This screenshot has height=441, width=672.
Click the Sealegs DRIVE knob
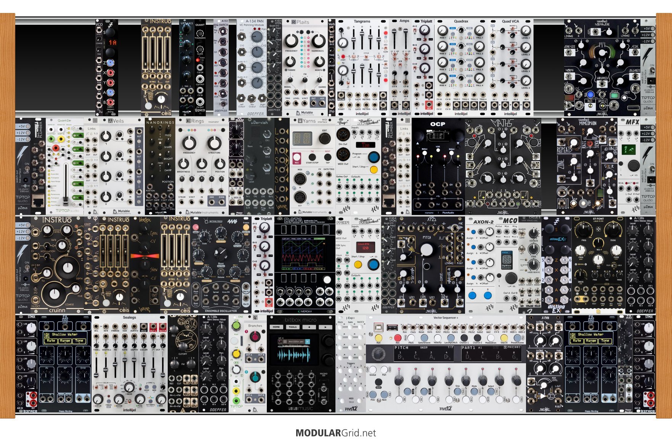[x=98, y=399]
